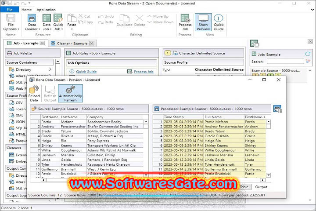Screen dimensions: 316x211
Task: Switch to the Home ribbon tab
Action: click(27, 10)
